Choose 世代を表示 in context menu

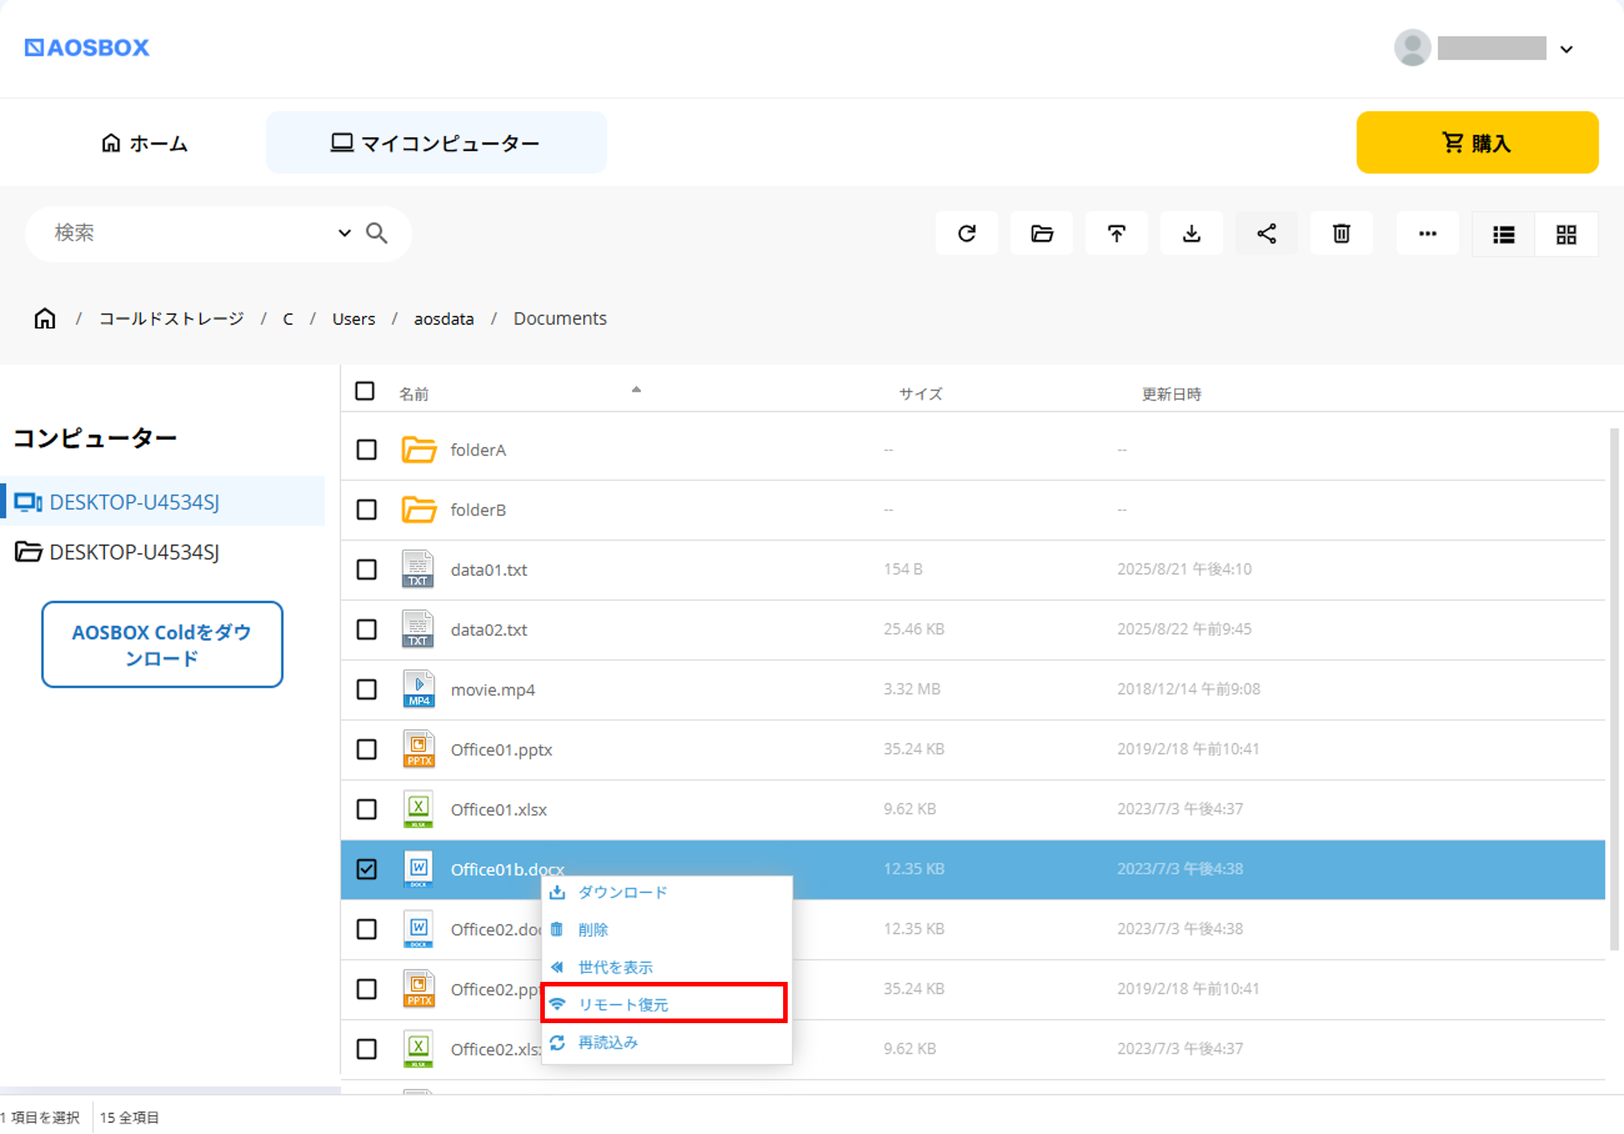615,966
